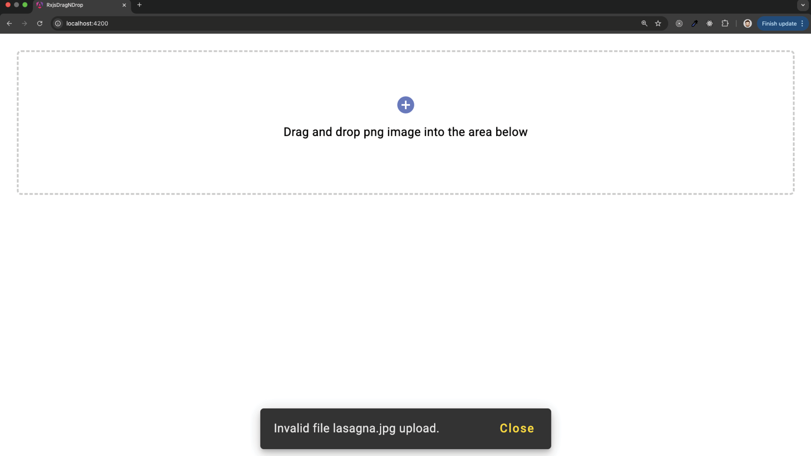Close the RxjsDragNDrop tab
This screenshot has width=811, height=456.
(124, 5)
